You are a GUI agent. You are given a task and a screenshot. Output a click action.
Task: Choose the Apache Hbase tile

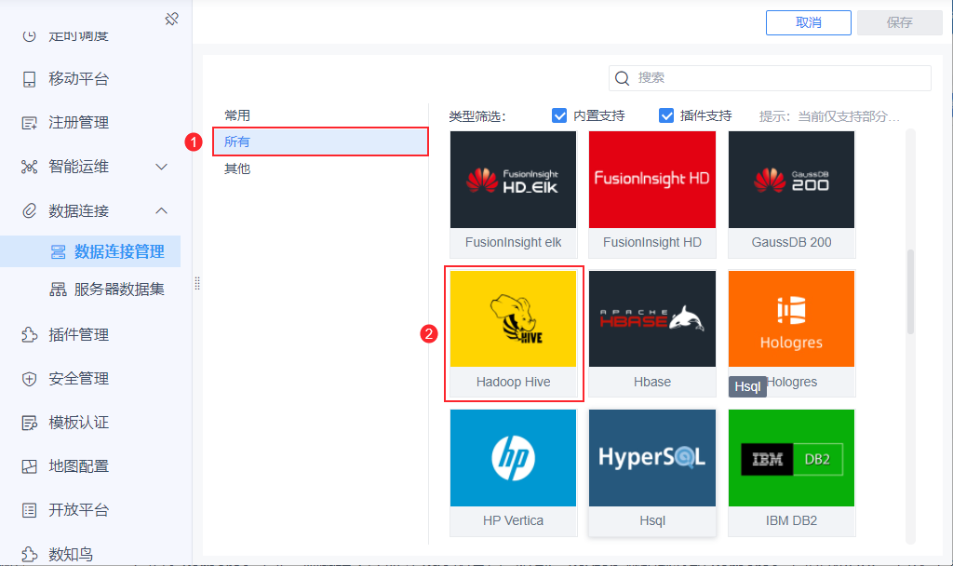[x=652, y=333]
